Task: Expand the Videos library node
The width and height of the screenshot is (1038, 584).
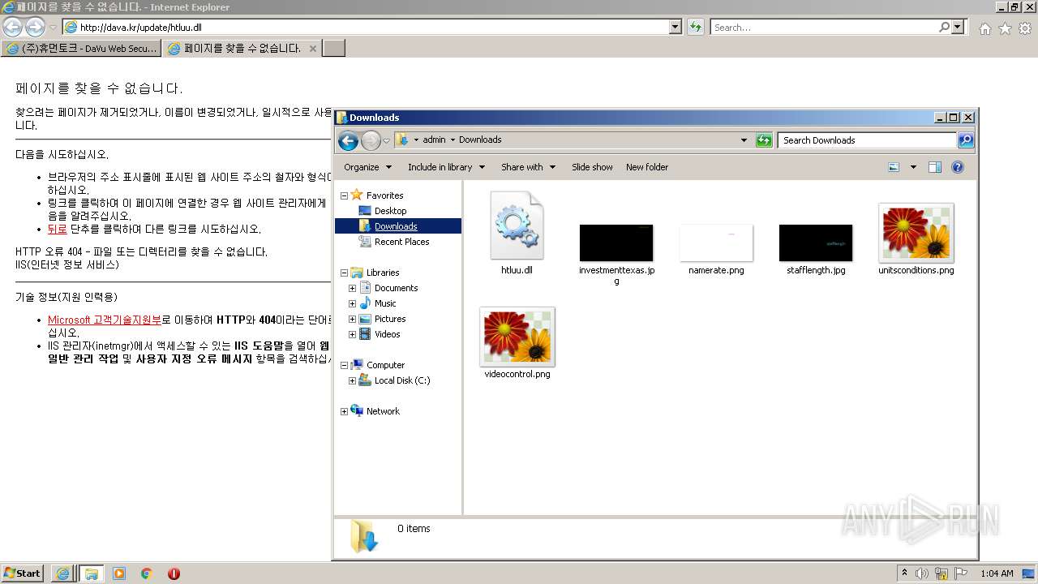Action: pyautogui.click(x=352, y=334)
